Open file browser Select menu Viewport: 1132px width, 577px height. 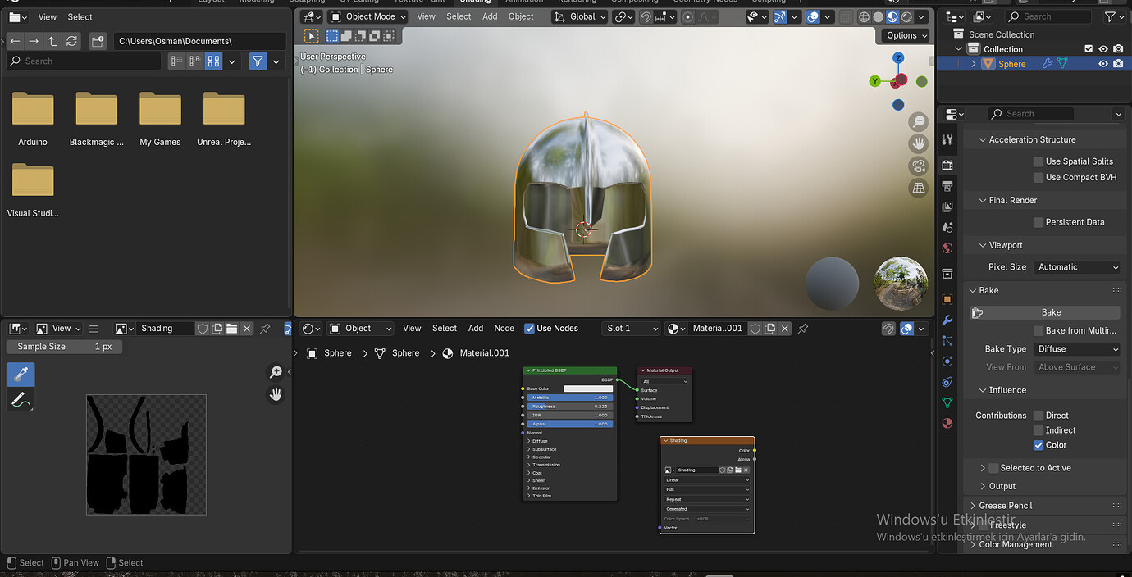[x=80, y=17]
